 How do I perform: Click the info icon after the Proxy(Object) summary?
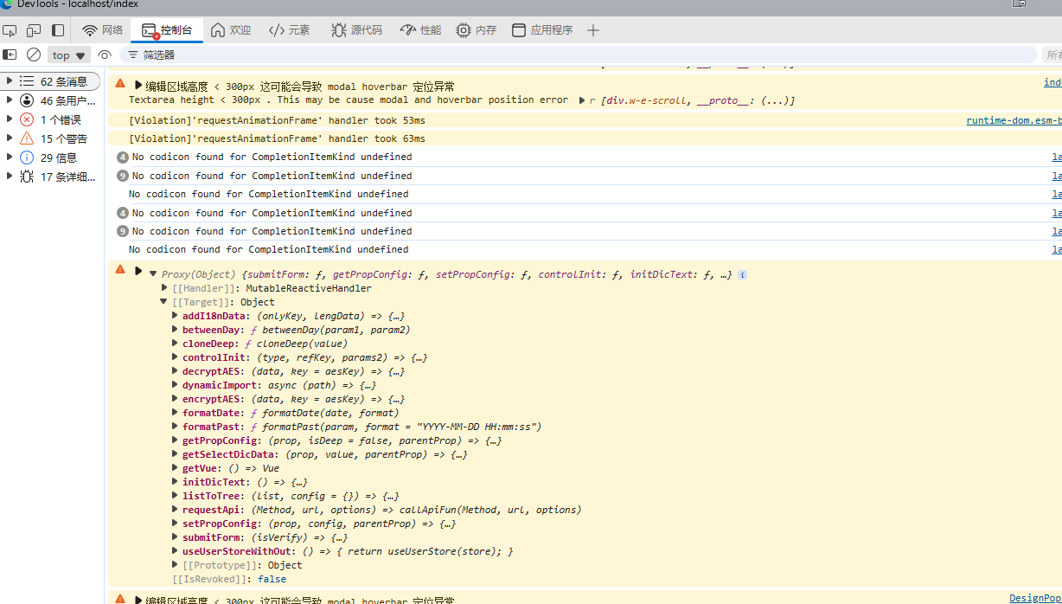click(x=742, y=274)
